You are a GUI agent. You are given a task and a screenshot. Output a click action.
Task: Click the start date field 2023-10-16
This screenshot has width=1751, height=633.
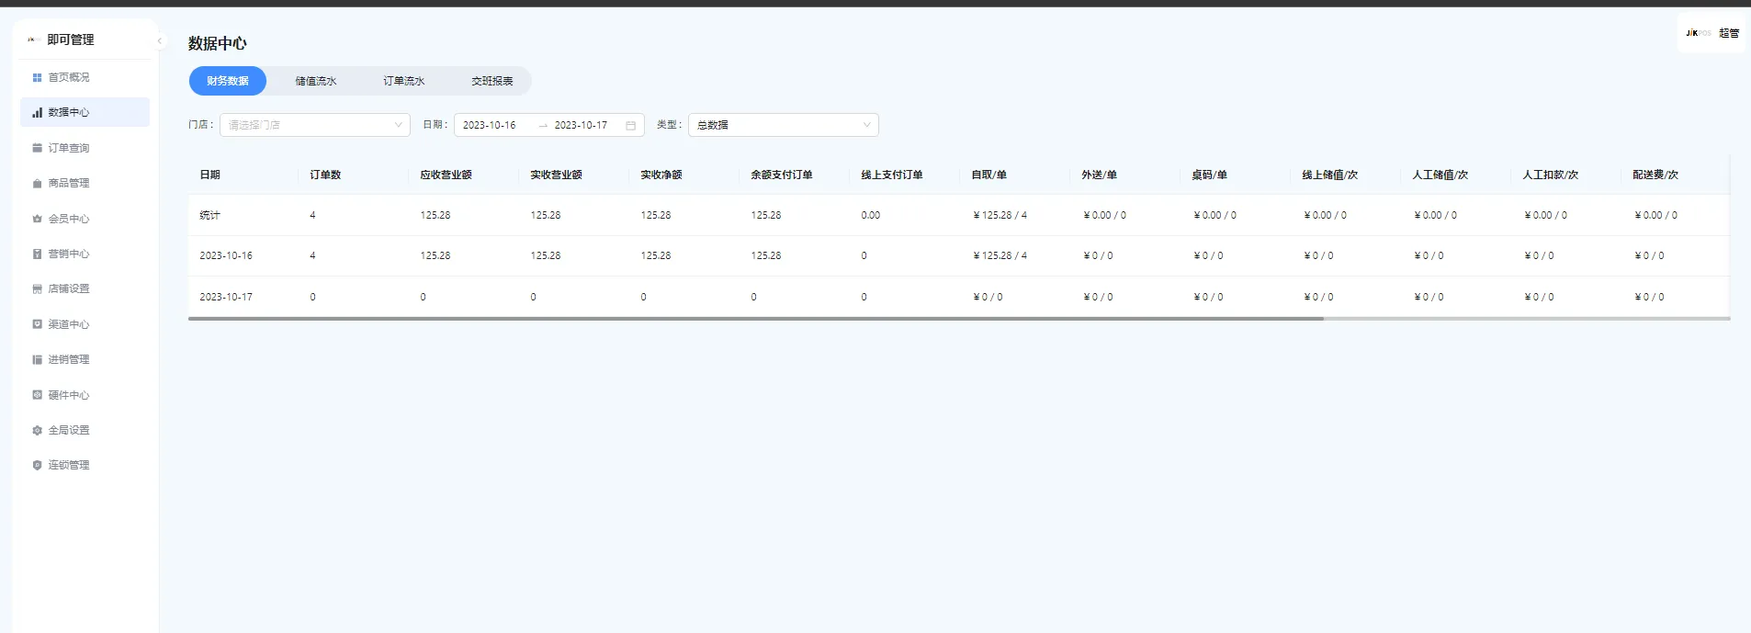click(x=490, y=125)
